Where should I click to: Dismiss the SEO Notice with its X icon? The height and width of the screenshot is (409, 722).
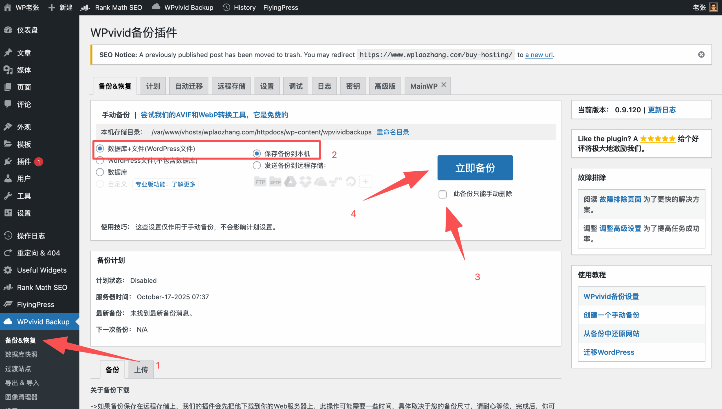701,54
